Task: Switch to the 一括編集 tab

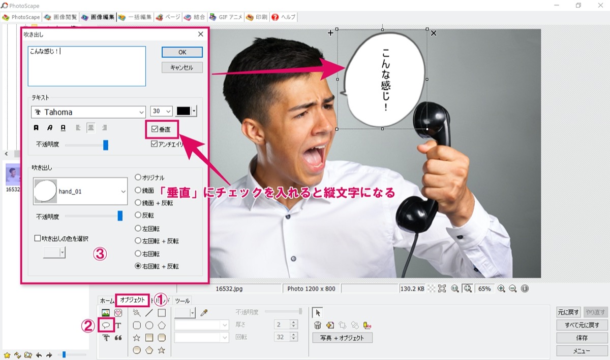Action: [x=135, y=17]
